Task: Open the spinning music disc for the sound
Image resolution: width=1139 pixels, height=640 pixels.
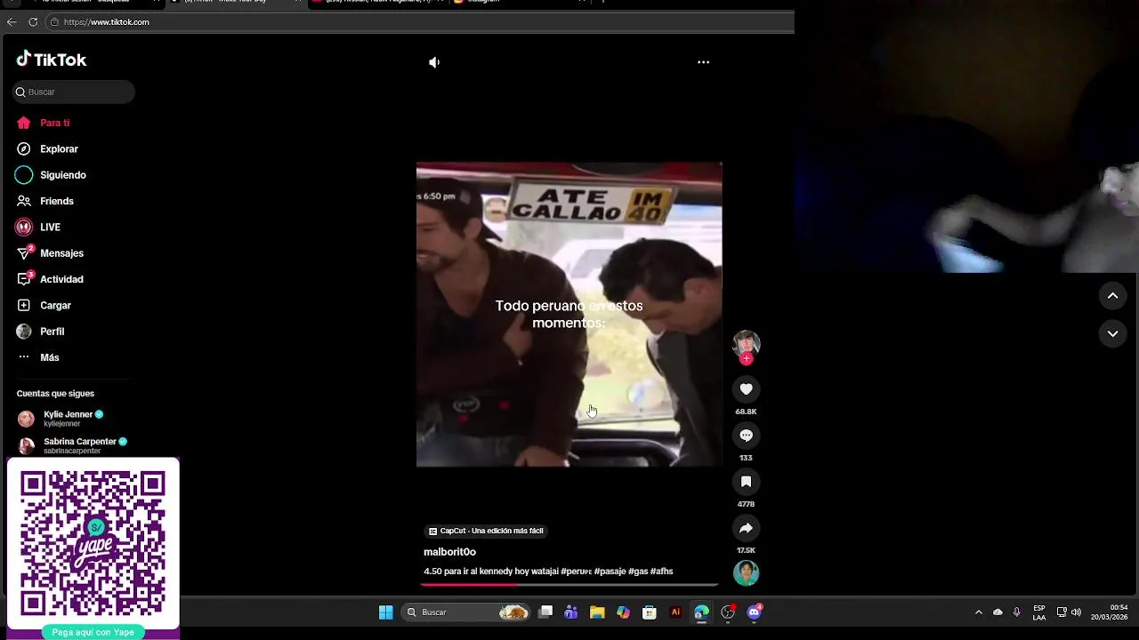Action: pos(746,573)
